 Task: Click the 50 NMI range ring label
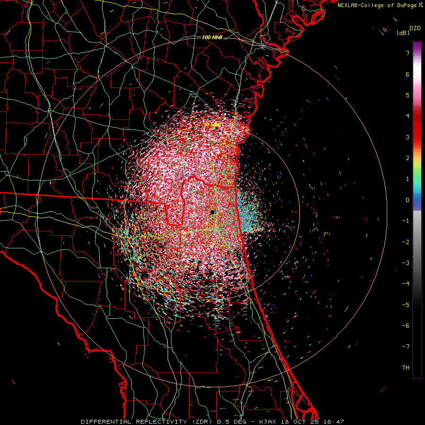click(x=212, y=125)
